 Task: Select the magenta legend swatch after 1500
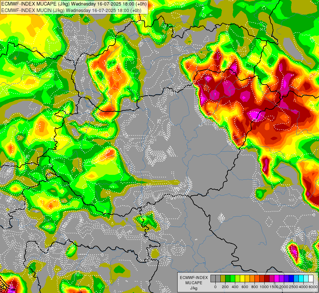point(277,278)
